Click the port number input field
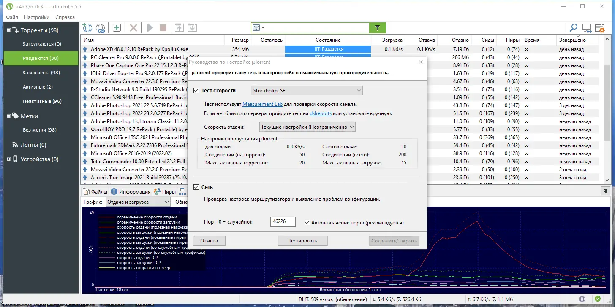This screenshot has width=615, height=307. pyautogui.click(x=283, y=222)
